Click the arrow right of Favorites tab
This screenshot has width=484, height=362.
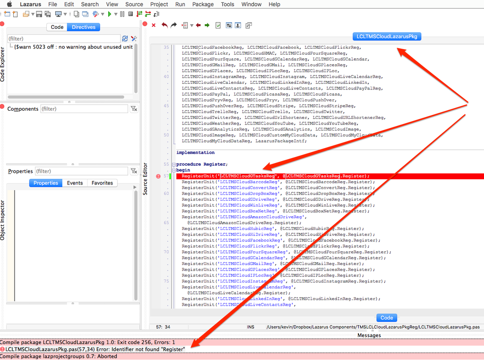pos(135,187)
